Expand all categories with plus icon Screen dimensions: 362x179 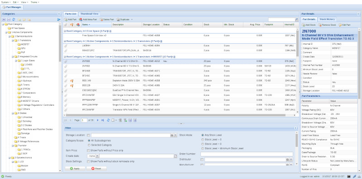pos(4,19)
